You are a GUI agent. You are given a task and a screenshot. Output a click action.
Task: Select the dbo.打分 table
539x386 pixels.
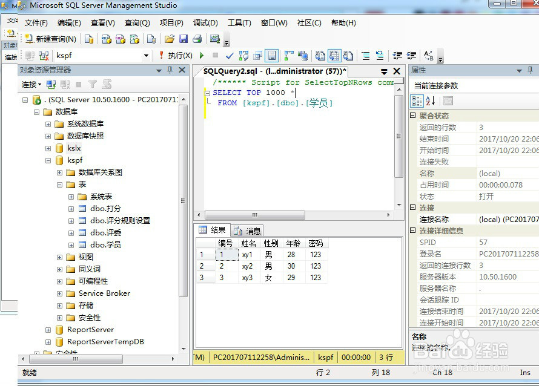(105, 209)
